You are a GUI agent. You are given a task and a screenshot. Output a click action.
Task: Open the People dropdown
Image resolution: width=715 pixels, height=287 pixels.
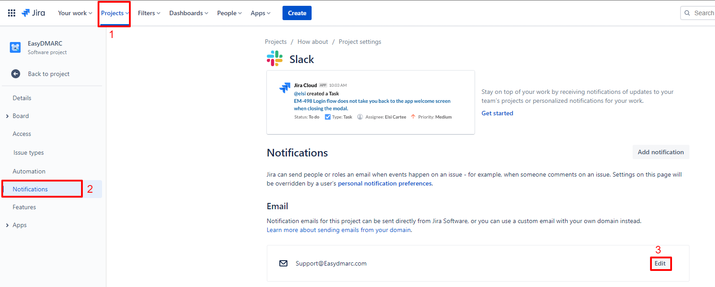pos(229,13)
